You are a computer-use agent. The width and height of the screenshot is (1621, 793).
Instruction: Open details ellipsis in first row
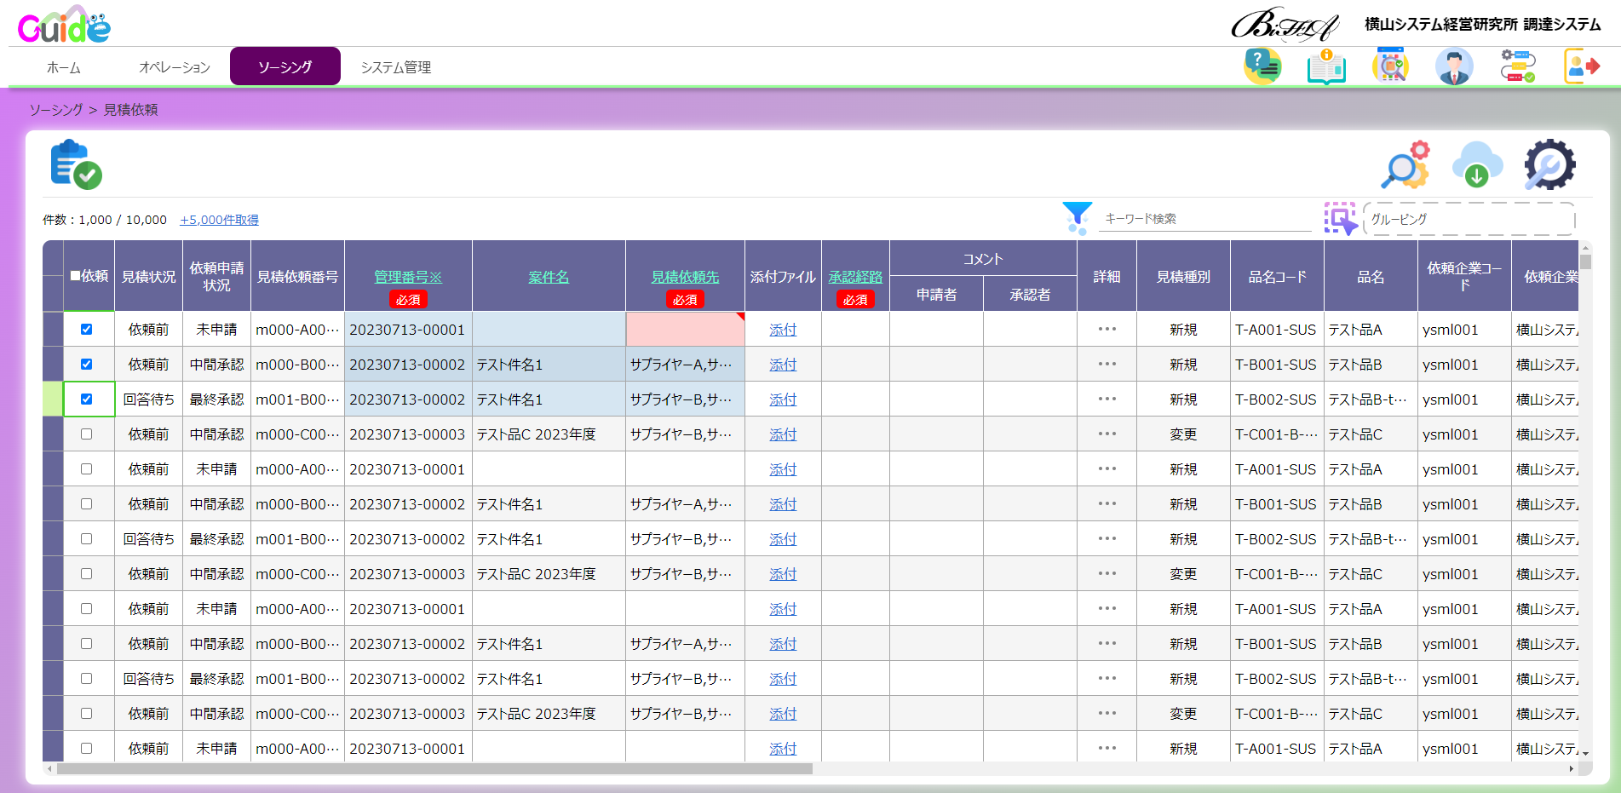tap(1107, 329)
